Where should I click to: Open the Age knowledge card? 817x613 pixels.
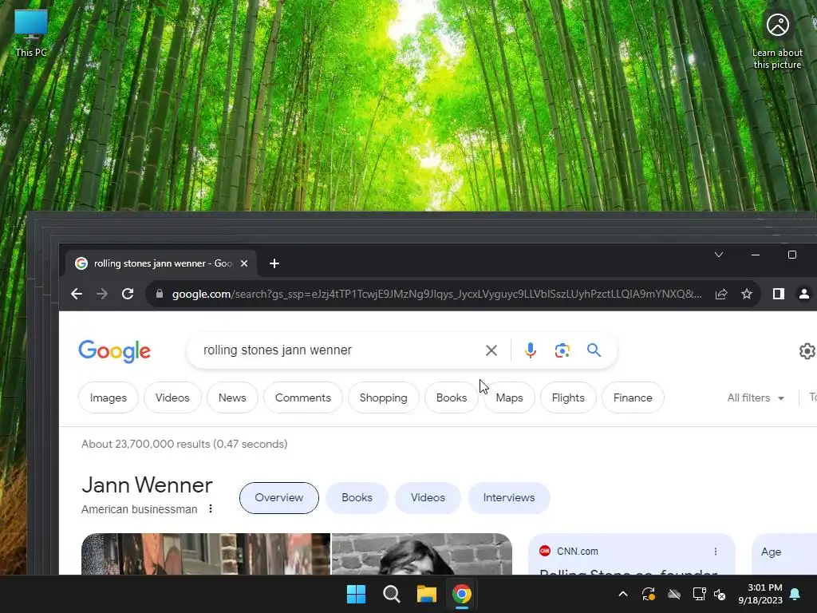(784, 554)
